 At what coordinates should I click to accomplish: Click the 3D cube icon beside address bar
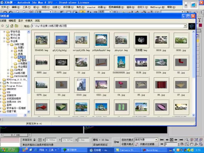click(x=192, y=26)
